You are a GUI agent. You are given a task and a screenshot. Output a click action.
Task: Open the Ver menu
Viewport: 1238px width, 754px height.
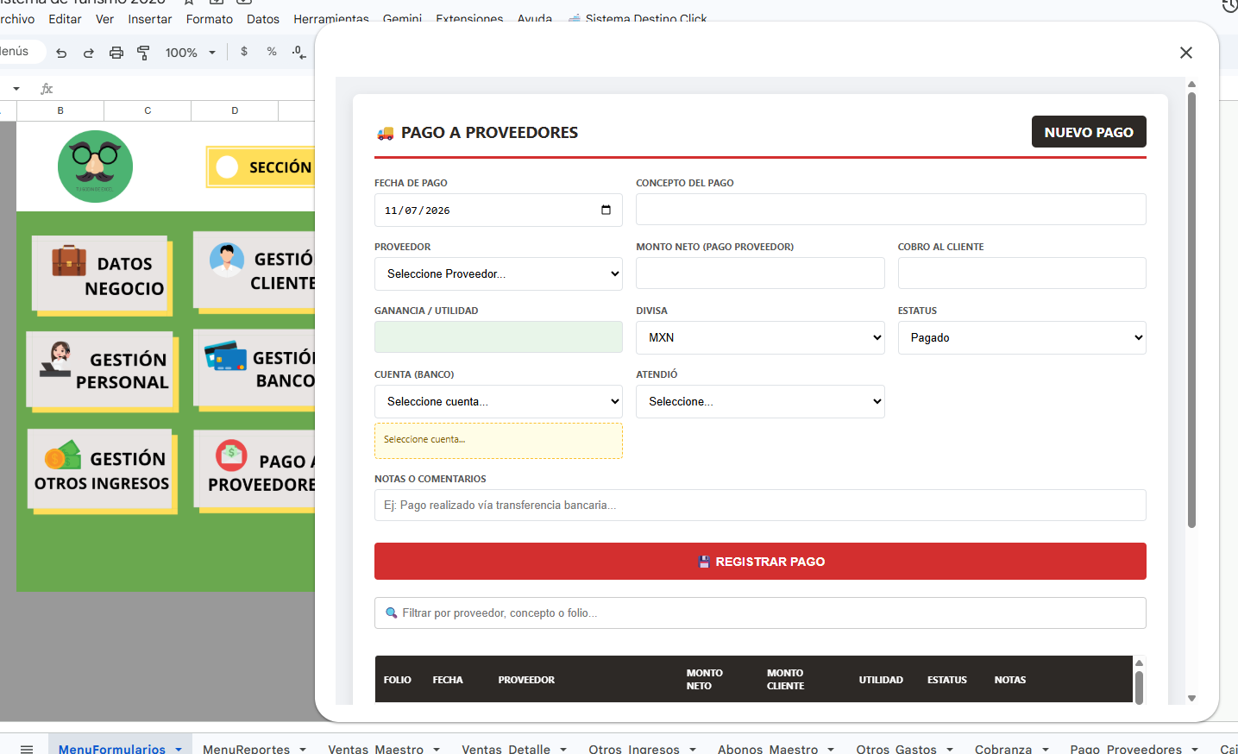point(104,19)
